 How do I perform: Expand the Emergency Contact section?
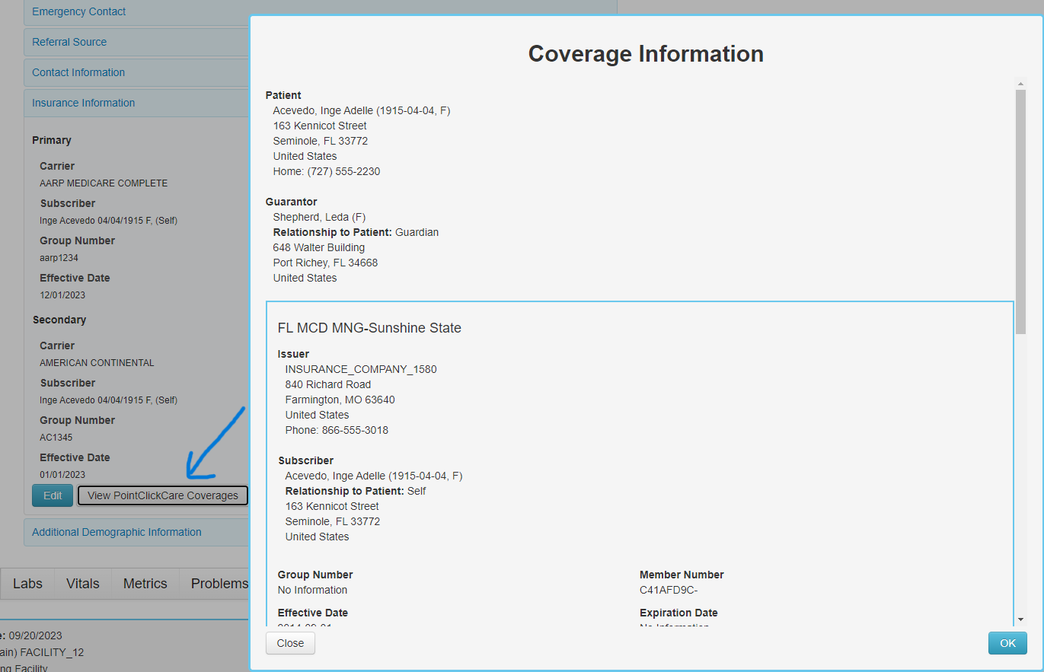[78, 11]
